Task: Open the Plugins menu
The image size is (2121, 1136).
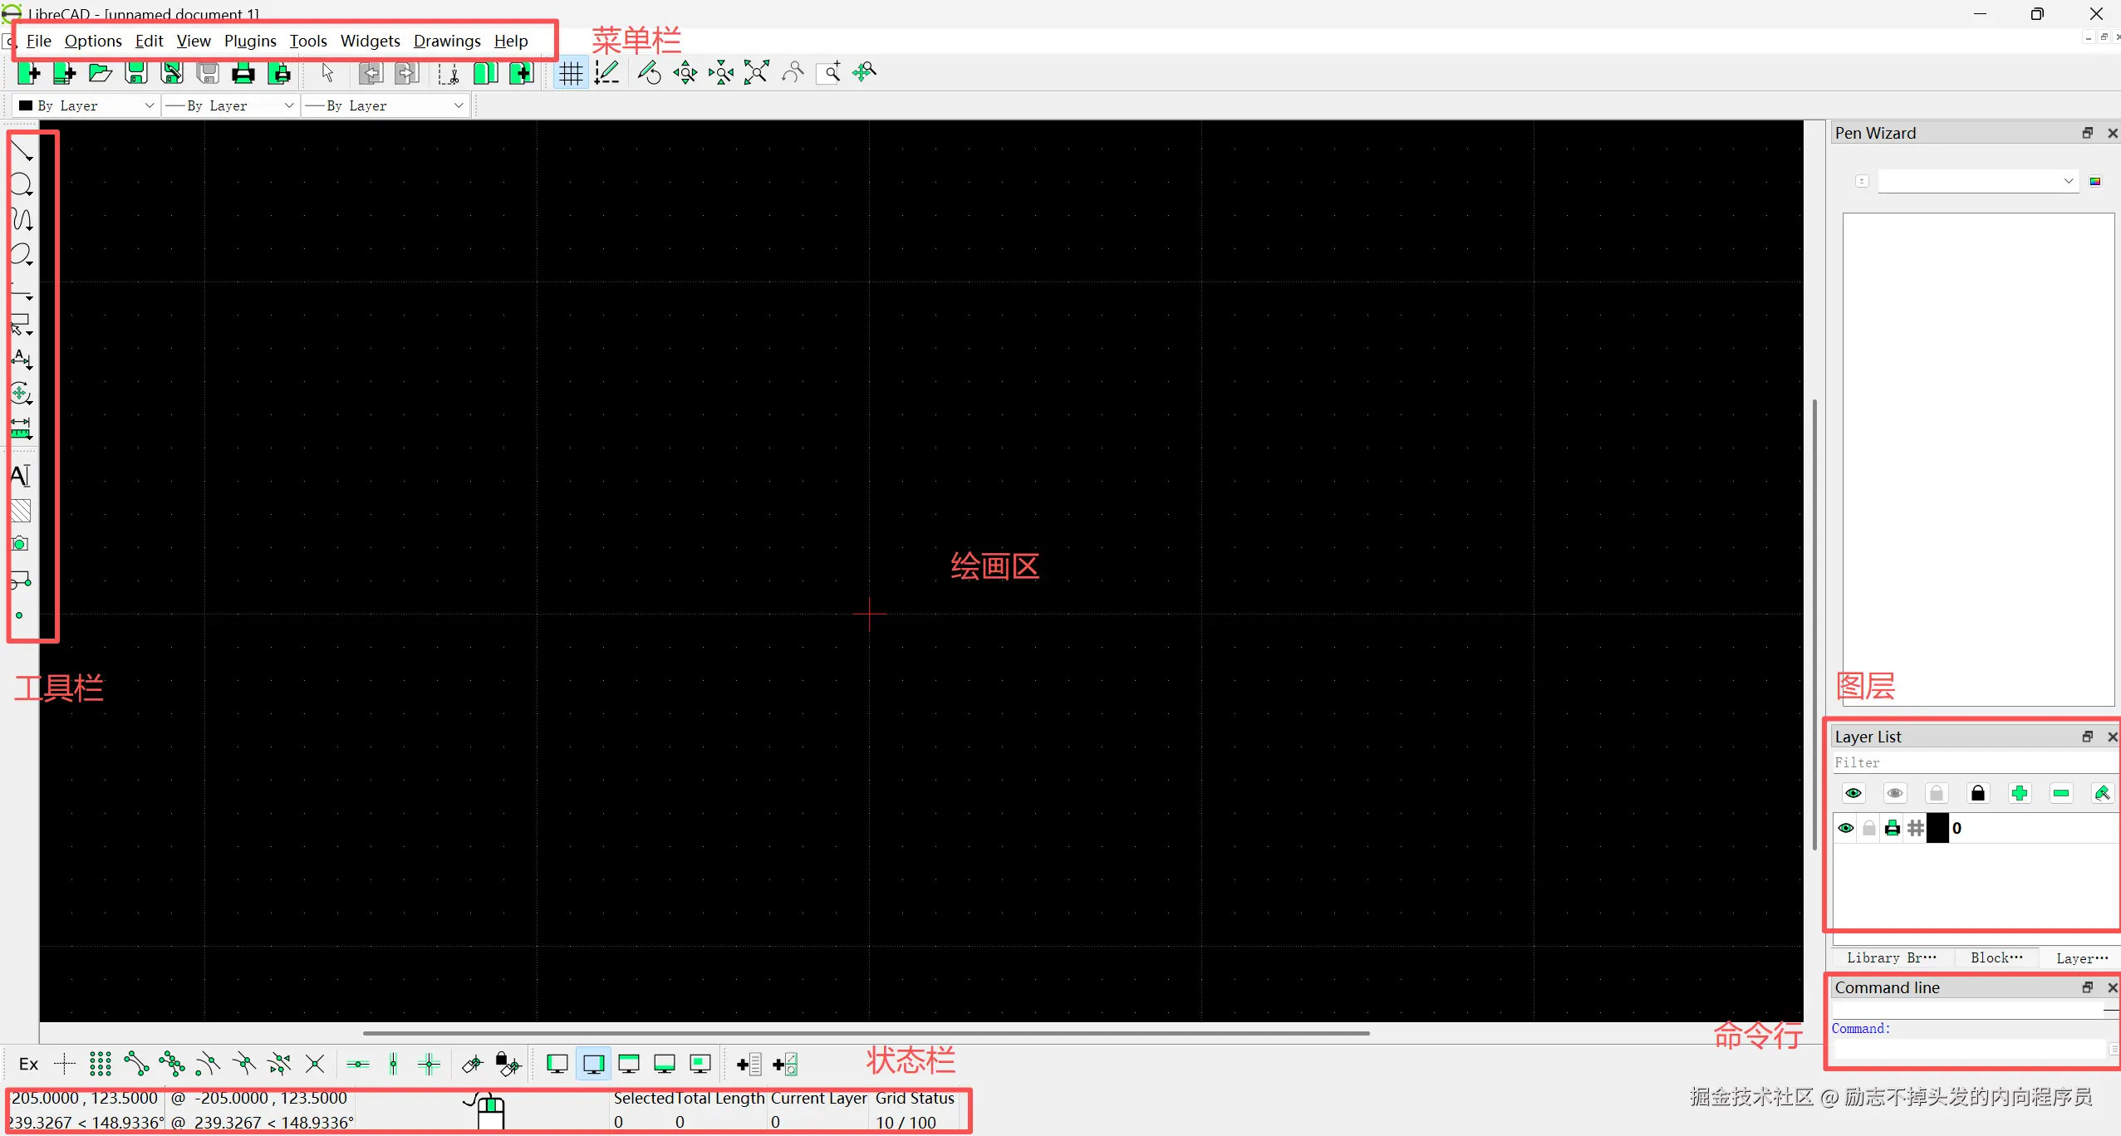Action: point(250,41)
